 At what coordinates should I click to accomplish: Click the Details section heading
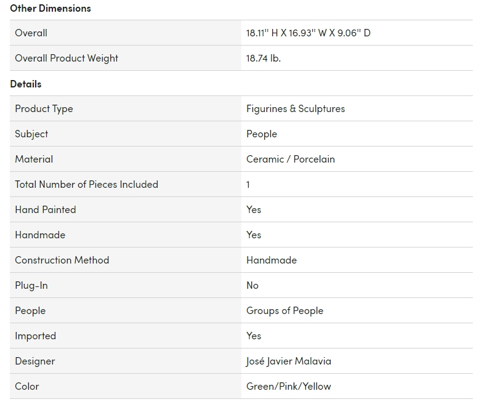[x=26, y=84]
